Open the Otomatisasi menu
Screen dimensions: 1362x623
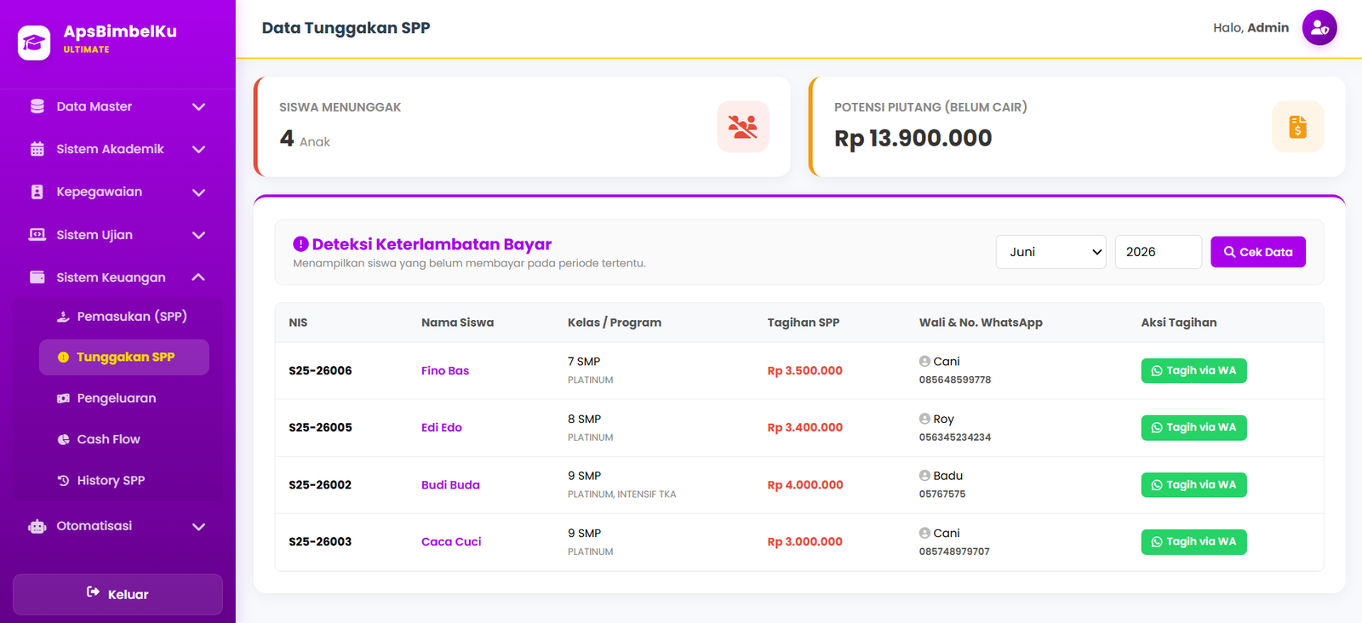click(x=117, y=526)
